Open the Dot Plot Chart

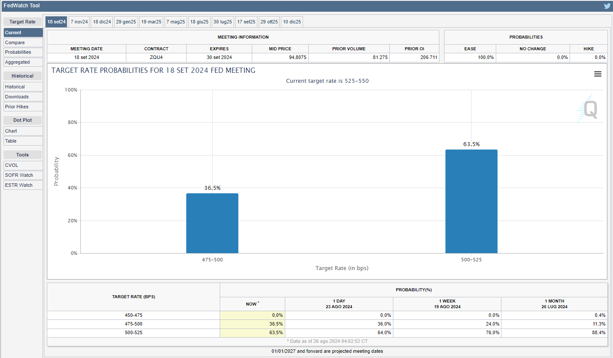23,131
